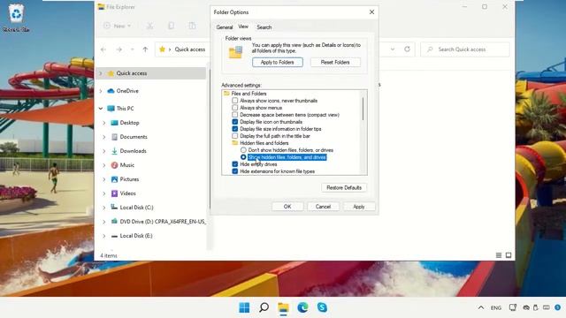Click the up-one-level arrow in File Explorer

(145, 49)
